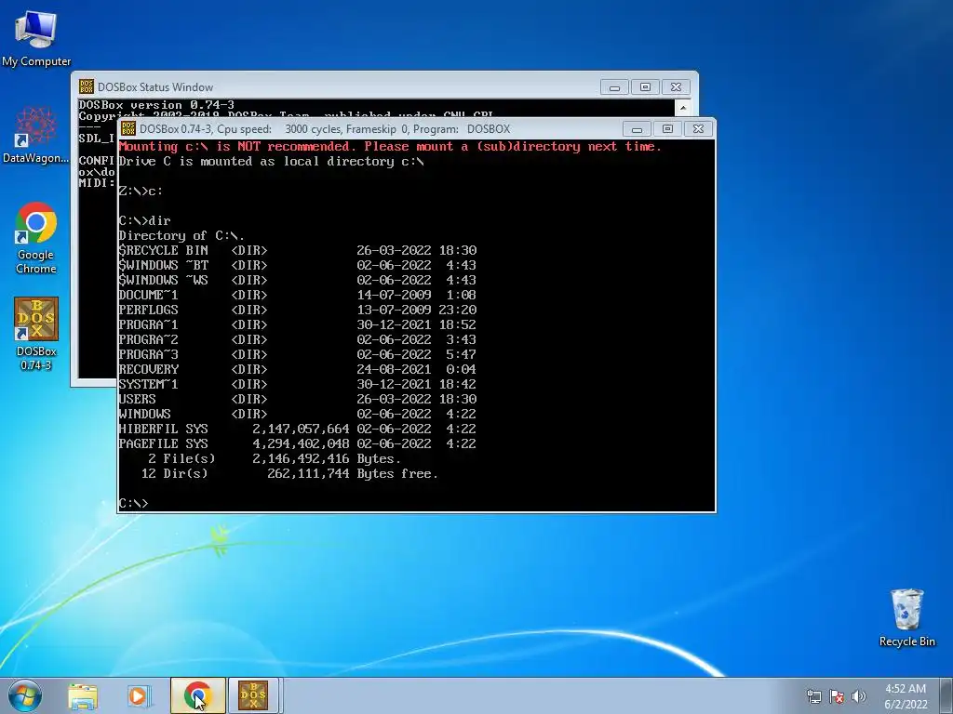
Task: Click the HIBERFIL SYS file row
Action: click(x=297, y=430)
